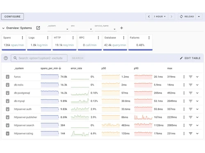Sort by the spans_per_min column header
The height and width of the screenshot is (153, 205).
tap(51, 68)
